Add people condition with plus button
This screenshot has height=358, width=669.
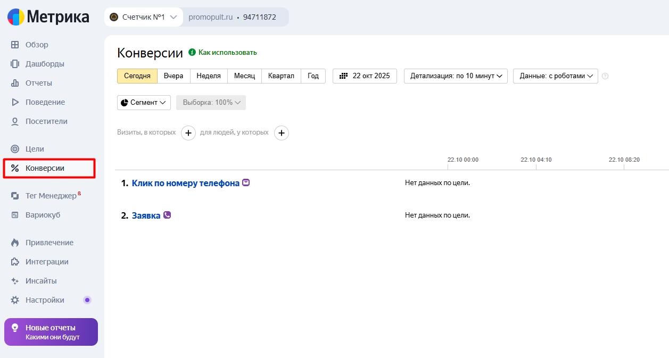282,133
